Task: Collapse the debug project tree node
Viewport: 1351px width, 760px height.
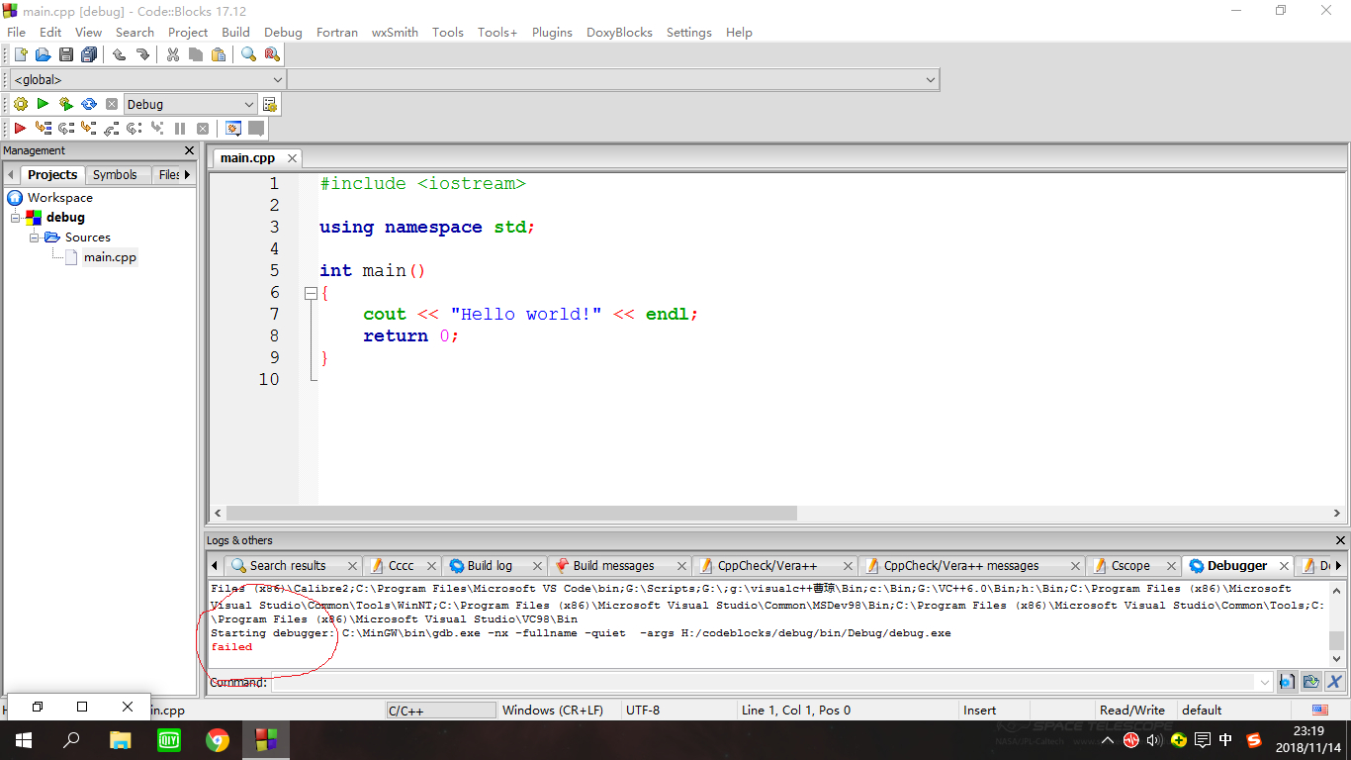Action: (16, 218)
